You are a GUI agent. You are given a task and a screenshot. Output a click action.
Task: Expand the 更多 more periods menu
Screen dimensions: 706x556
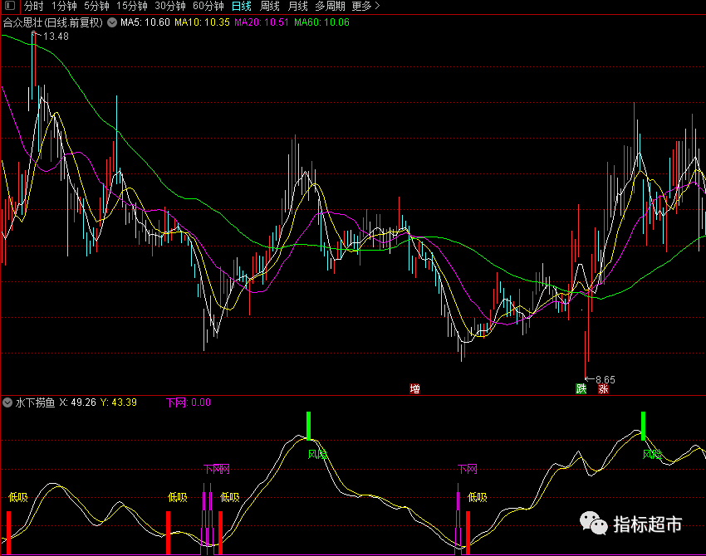coord(365,7)
